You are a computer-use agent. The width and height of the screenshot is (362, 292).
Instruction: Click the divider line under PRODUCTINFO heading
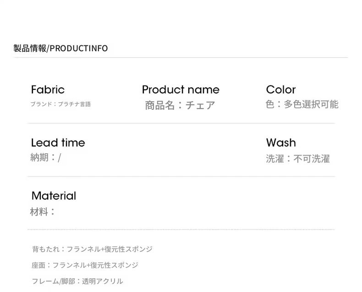point(181,57)
